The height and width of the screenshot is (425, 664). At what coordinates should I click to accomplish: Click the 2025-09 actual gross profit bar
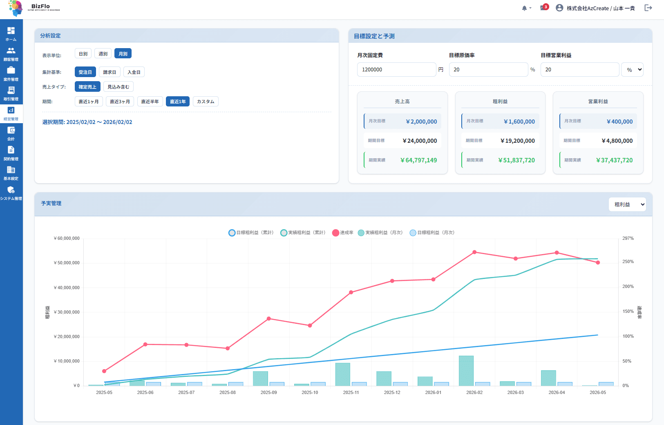click(260, 379)
